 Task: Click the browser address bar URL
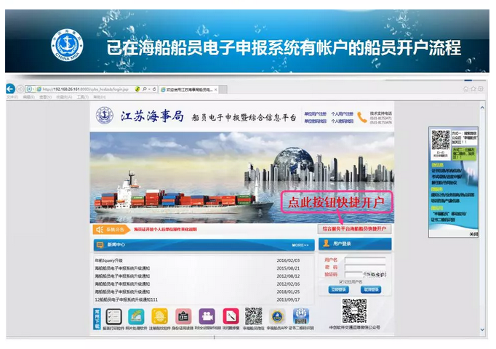pos(85,89)
